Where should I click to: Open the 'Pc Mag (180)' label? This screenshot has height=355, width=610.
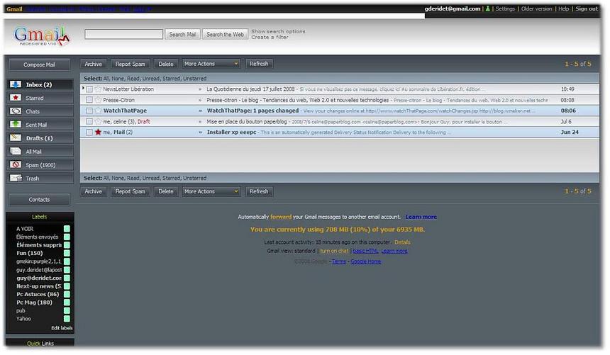[34, 303]
